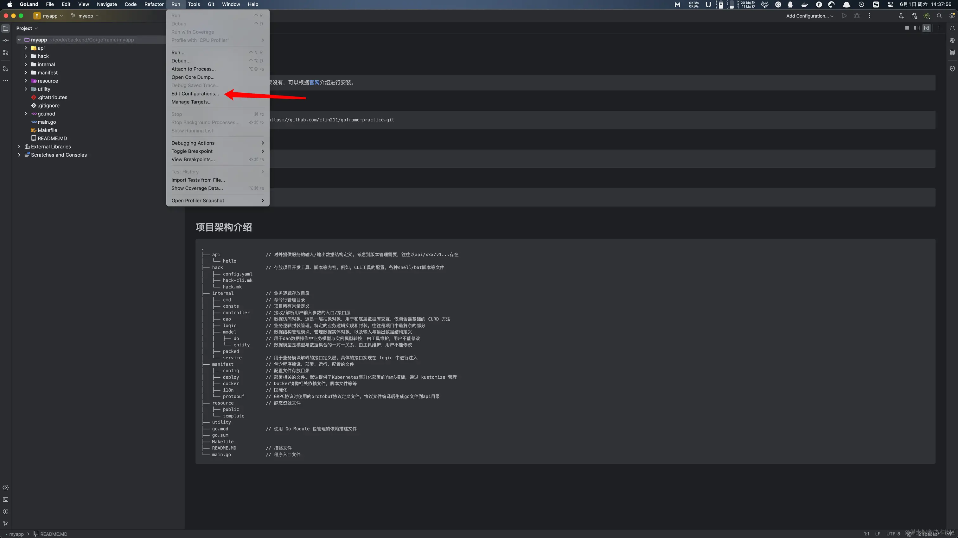This screenshot has width=958, height=538.
Task: Open the Project tool window icon
Action: coord(6,28)
